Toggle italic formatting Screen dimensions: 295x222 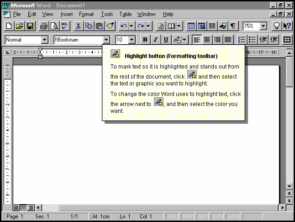pos(156,39)
